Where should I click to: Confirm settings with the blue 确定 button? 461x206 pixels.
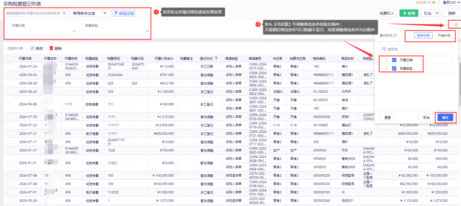tap(445, 117)
